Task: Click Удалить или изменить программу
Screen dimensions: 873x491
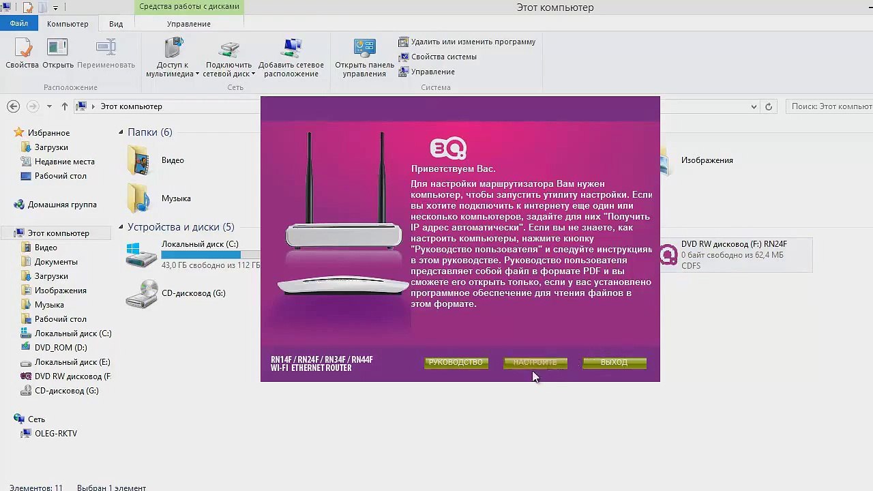Action: pyautogui.click(x=467, y=42)
